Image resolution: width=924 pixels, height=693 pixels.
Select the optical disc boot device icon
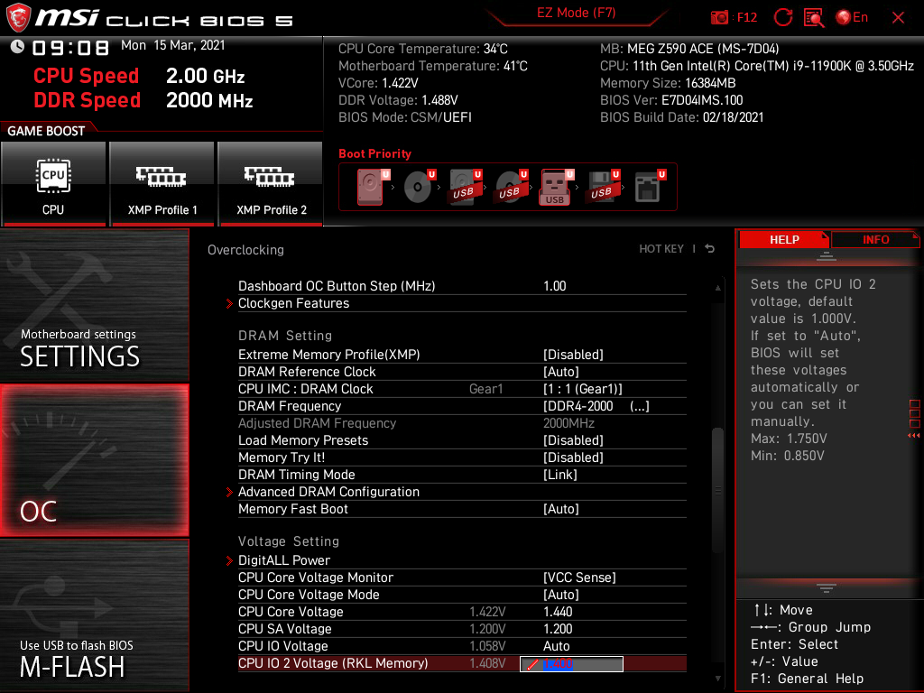coord(420,187)
